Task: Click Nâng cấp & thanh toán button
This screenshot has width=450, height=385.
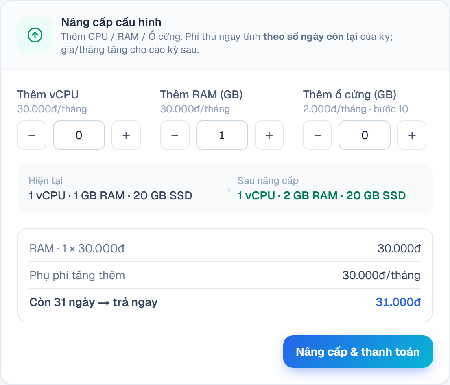Action: point(358,352)
